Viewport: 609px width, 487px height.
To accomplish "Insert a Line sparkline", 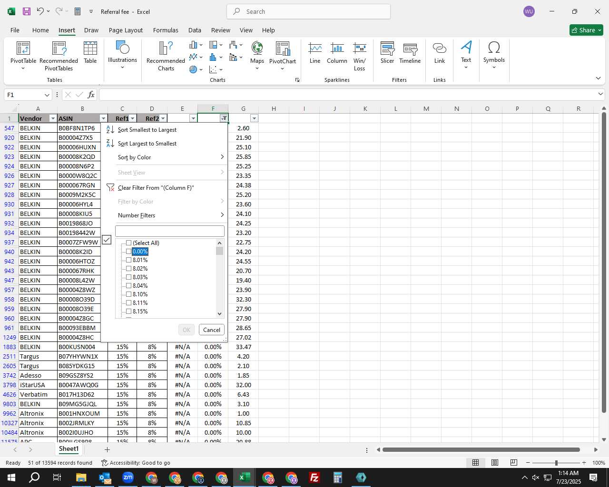I will tap(315, 53).
